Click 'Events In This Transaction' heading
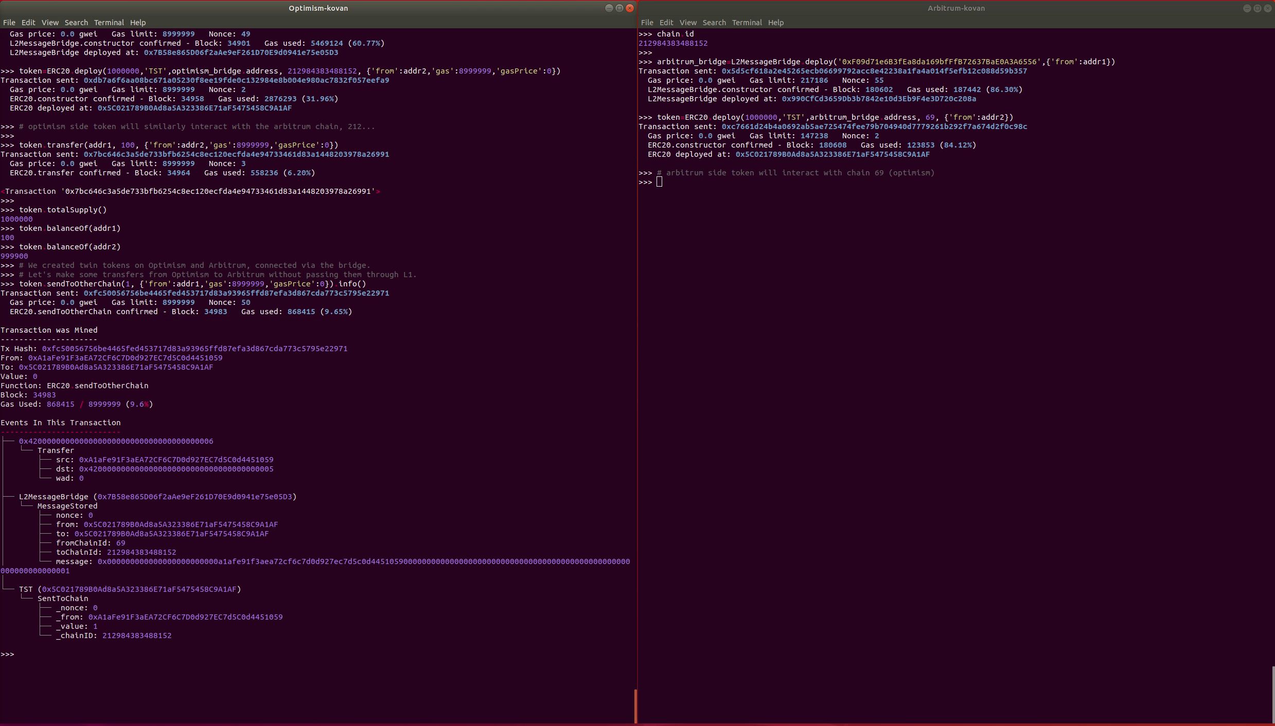 [x=61, y=423]
